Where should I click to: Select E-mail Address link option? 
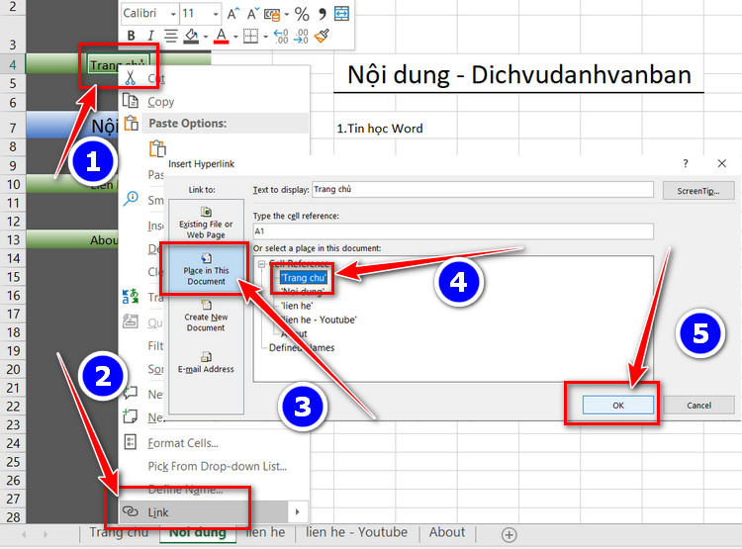coord(206,363)
